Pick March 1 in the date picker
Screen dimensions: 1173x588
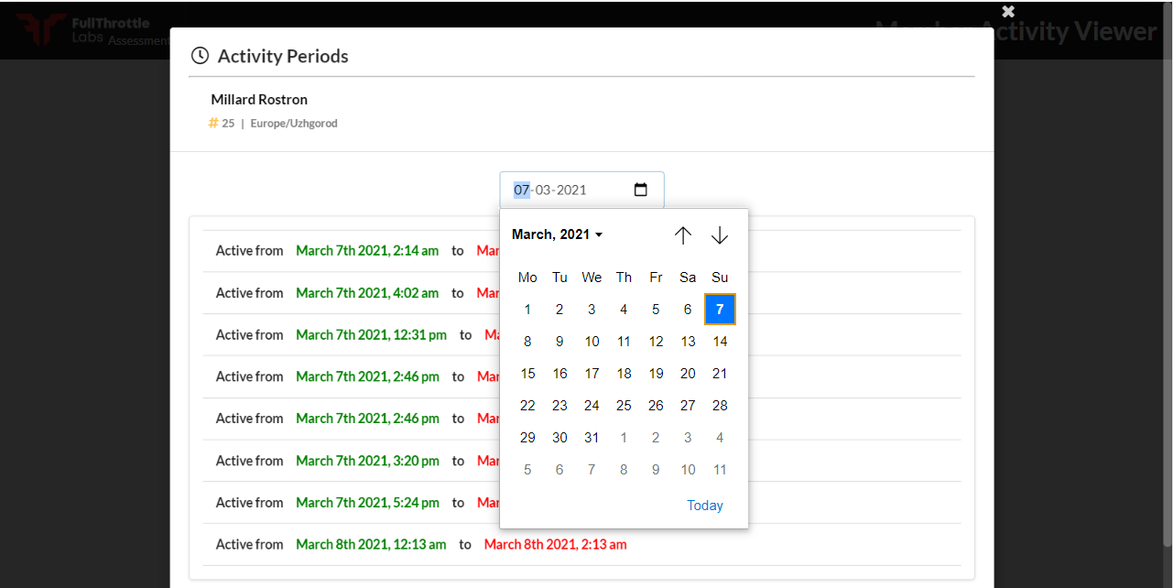tap(527, 310)
